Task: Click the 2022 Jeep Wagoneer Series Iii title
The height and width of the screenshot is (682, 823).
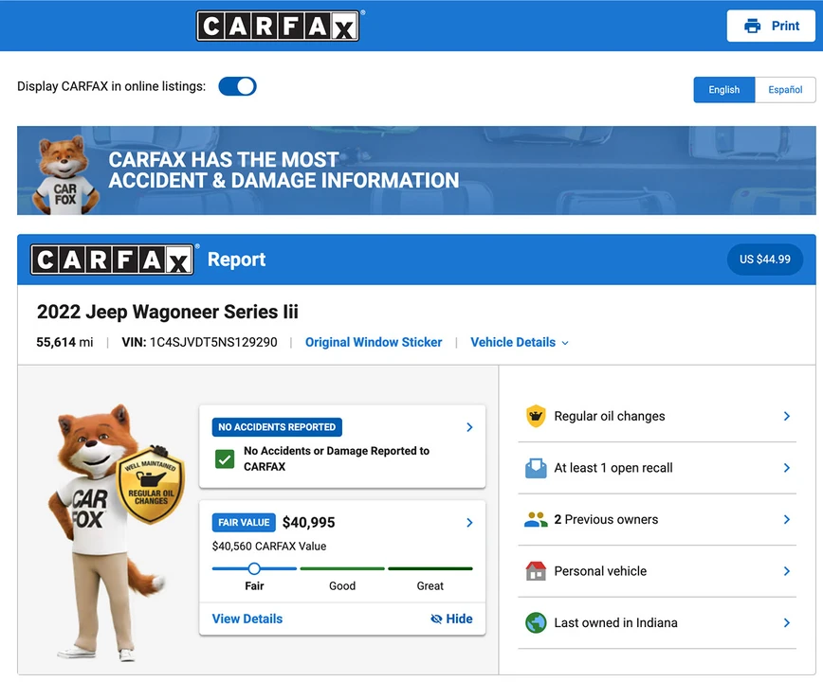Action: [x=168, y=312]
